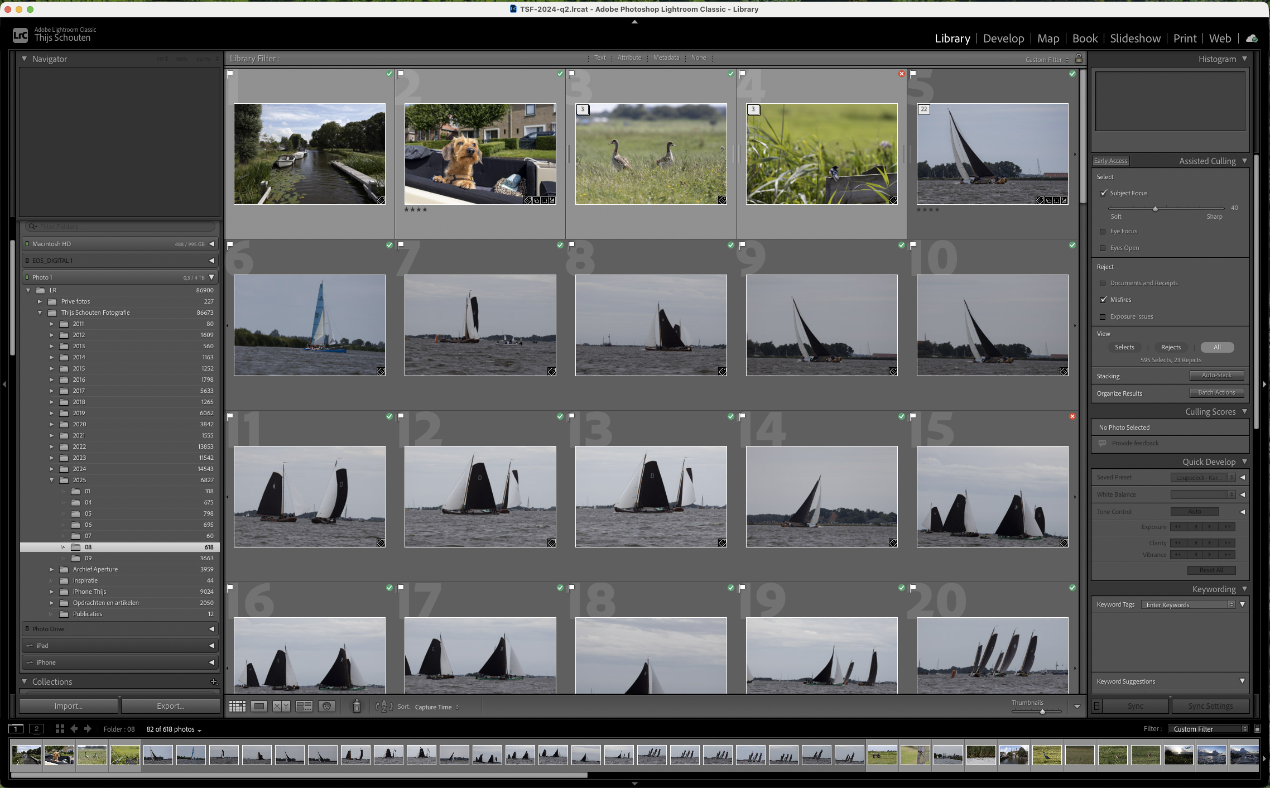This screenshot has height=788, width=1270.
Task: Uncheck the Subject Focus checkbox
Action: (x=1103, y=193)
